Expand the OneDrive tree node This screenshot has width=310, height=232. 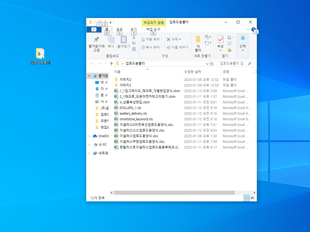[89, 136]
